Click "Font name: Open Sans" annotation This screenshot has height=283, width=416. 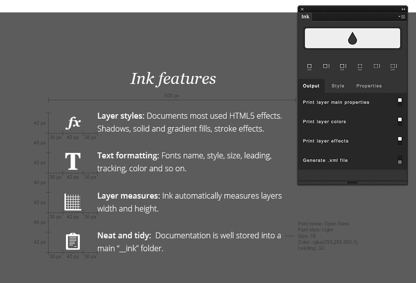[x=323, y=224]
